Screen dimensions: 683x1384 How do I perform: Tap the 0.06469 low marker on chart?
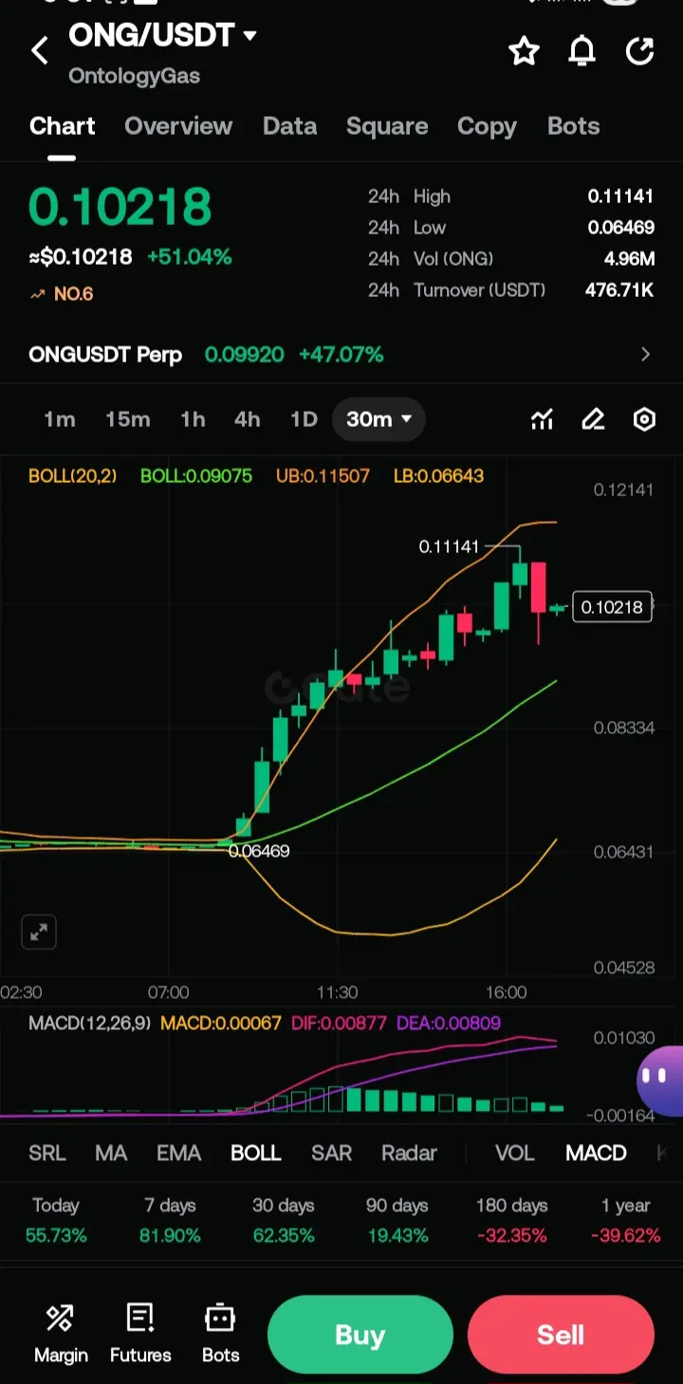pos(259,851)
